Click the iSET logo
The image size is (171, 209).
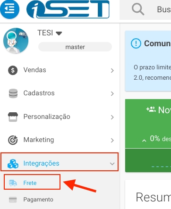(68, 9)
